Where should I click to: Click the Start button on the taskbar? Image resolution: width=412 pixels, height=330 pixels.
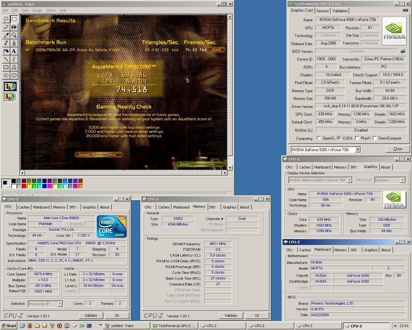coord(9,325)
